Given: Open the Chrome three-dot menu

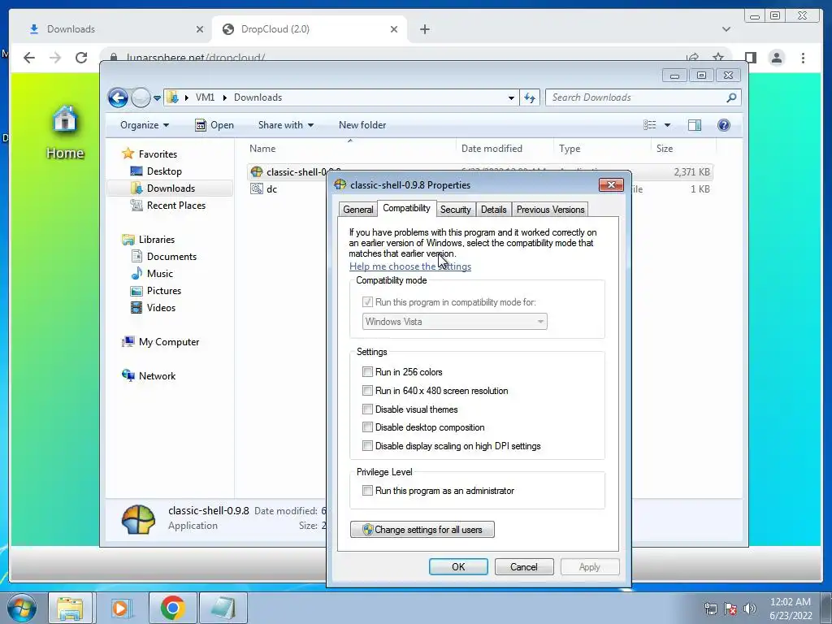Looking at the screenshot, I should pos(803,58).
